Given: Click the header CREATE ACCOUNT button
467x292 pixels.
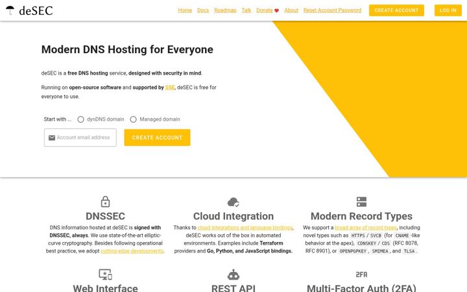Looking at the screenshot, I should (396, 10).
